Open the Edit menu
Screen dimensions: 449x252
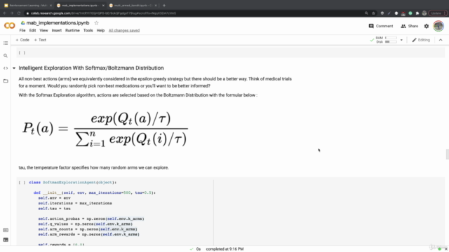[x=32, y=30]
